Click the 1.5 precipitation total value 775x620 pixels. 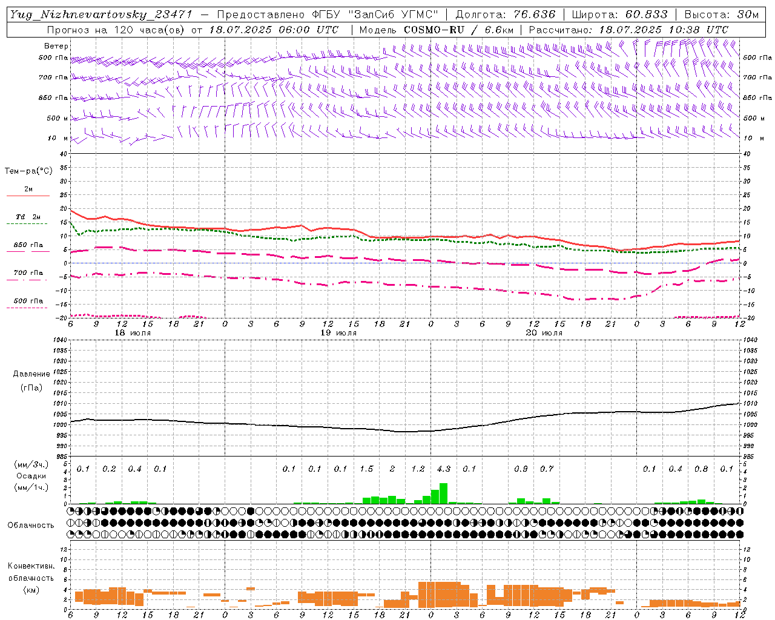click(366, 469)
